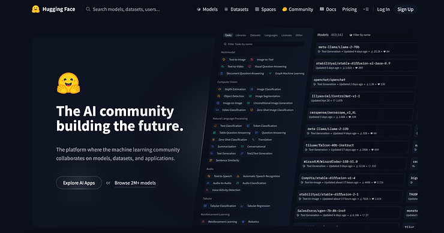Open the Salesforce/xgen-7b-8k-inst model card
444x233 pixels.
[348, 213]
